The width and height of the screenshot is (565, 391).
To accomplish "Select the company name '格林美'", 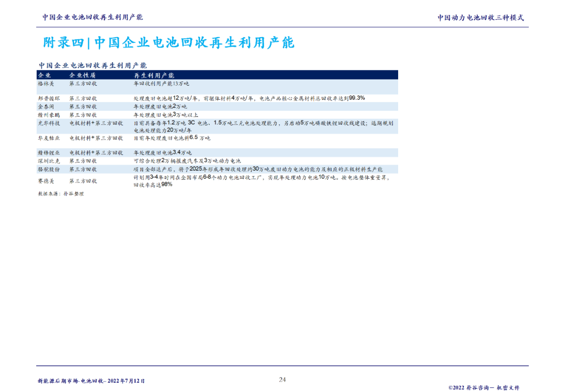I will (x=46, y=84).
